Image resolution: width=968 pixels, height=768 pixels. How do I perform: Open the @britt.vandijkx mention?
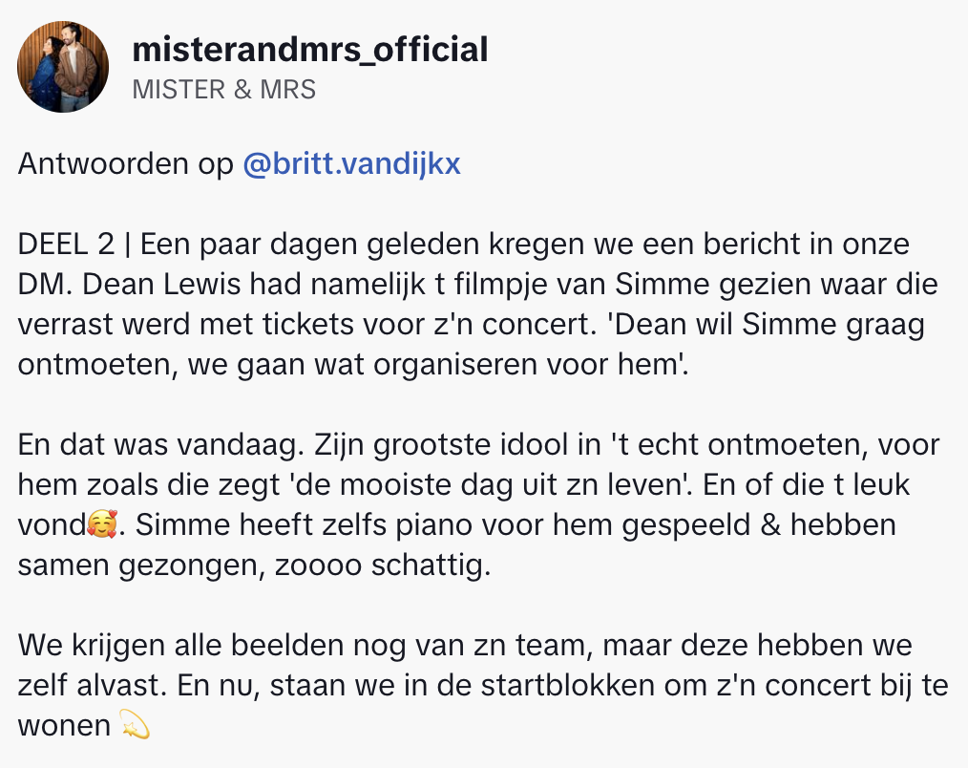(352, 164)
